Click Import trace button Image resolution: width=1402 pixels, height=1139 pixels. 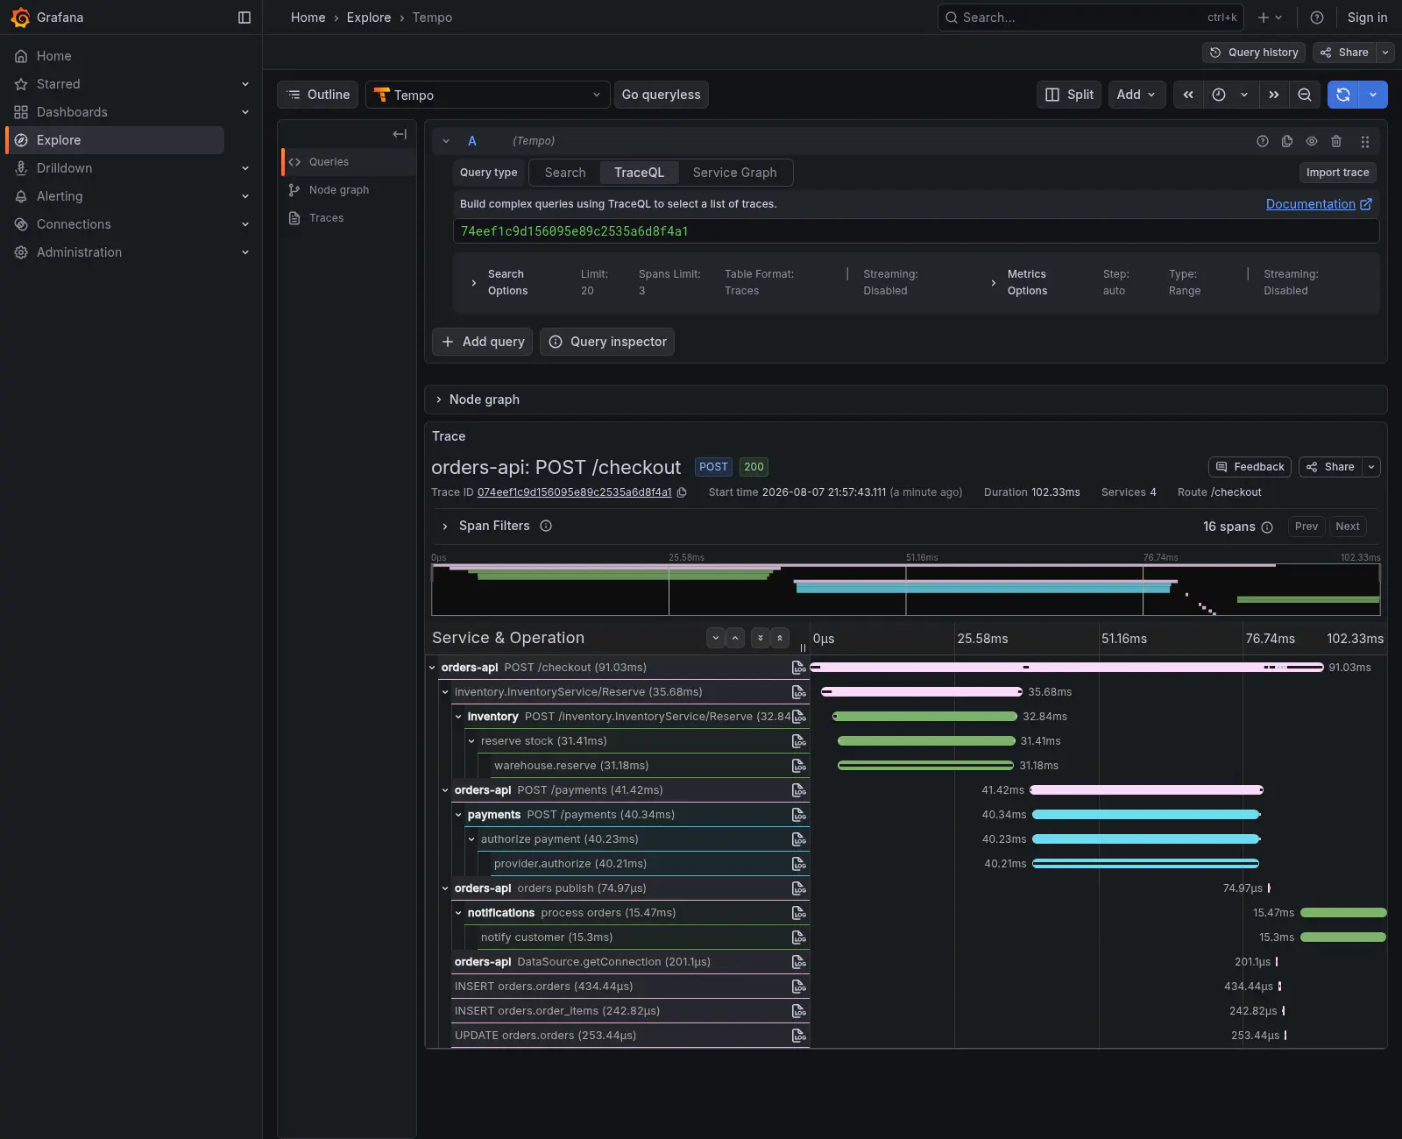coord(1337,173)
